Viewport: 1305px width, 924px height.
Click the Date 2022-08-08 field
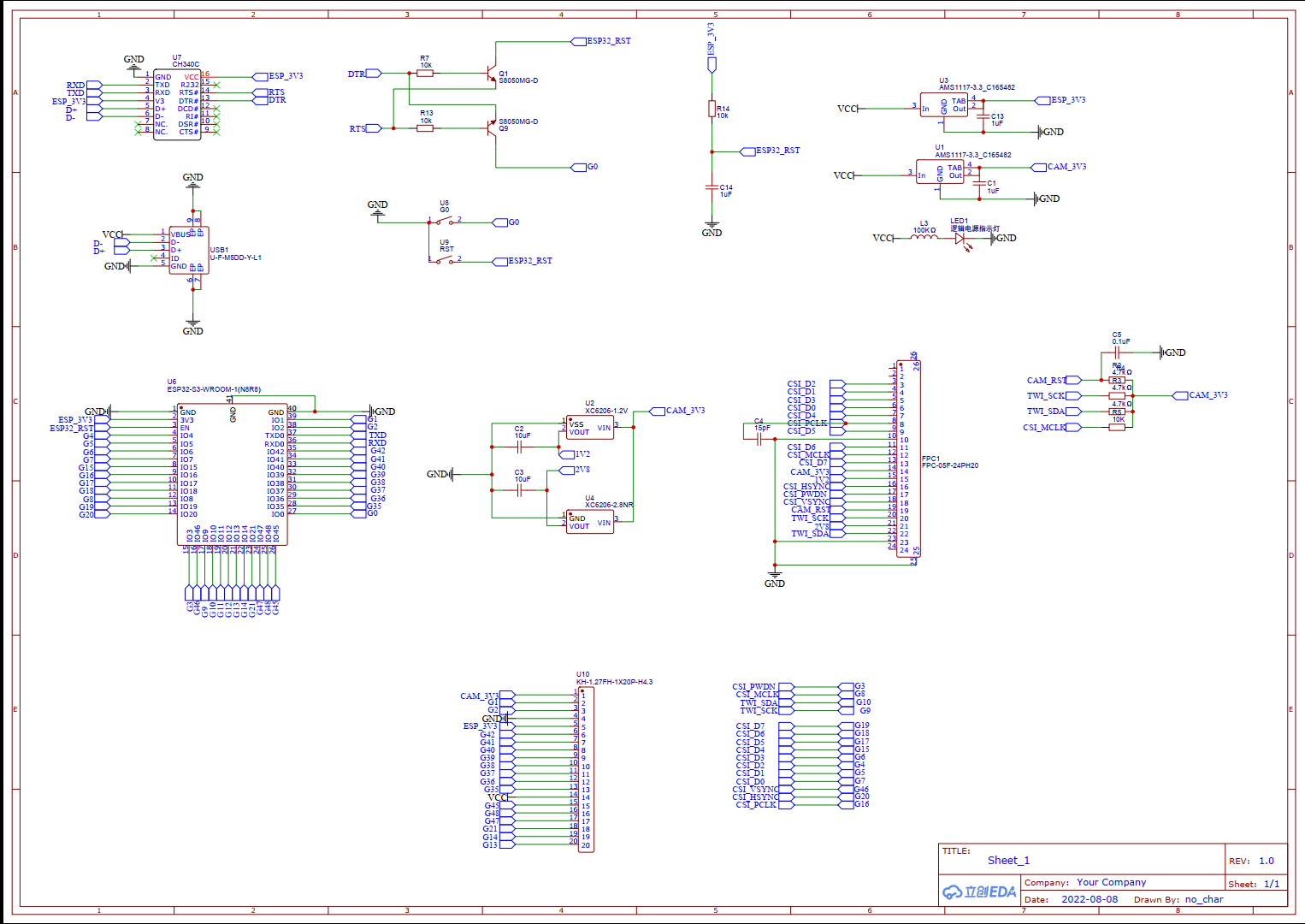(x=1089, y=899)
